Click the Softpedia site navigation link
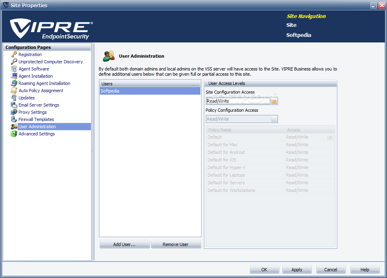 tap(298, 35)
